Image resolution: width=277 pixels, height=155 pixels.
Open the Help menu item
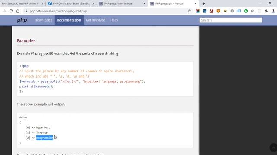coord(114,20)
